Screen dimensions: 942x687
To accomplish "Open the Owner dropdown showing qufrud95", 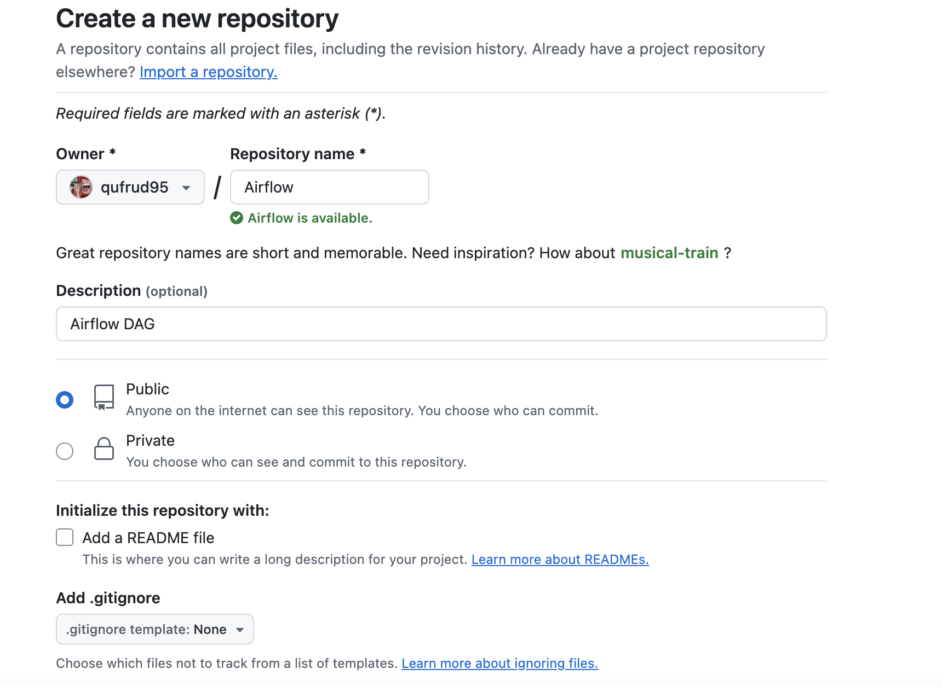I will (x=130, y=187).
